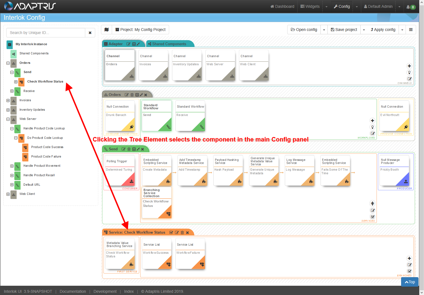Open the Documentation footer link
The width and height of the screenshot is (424, 295).
point(73,291)
